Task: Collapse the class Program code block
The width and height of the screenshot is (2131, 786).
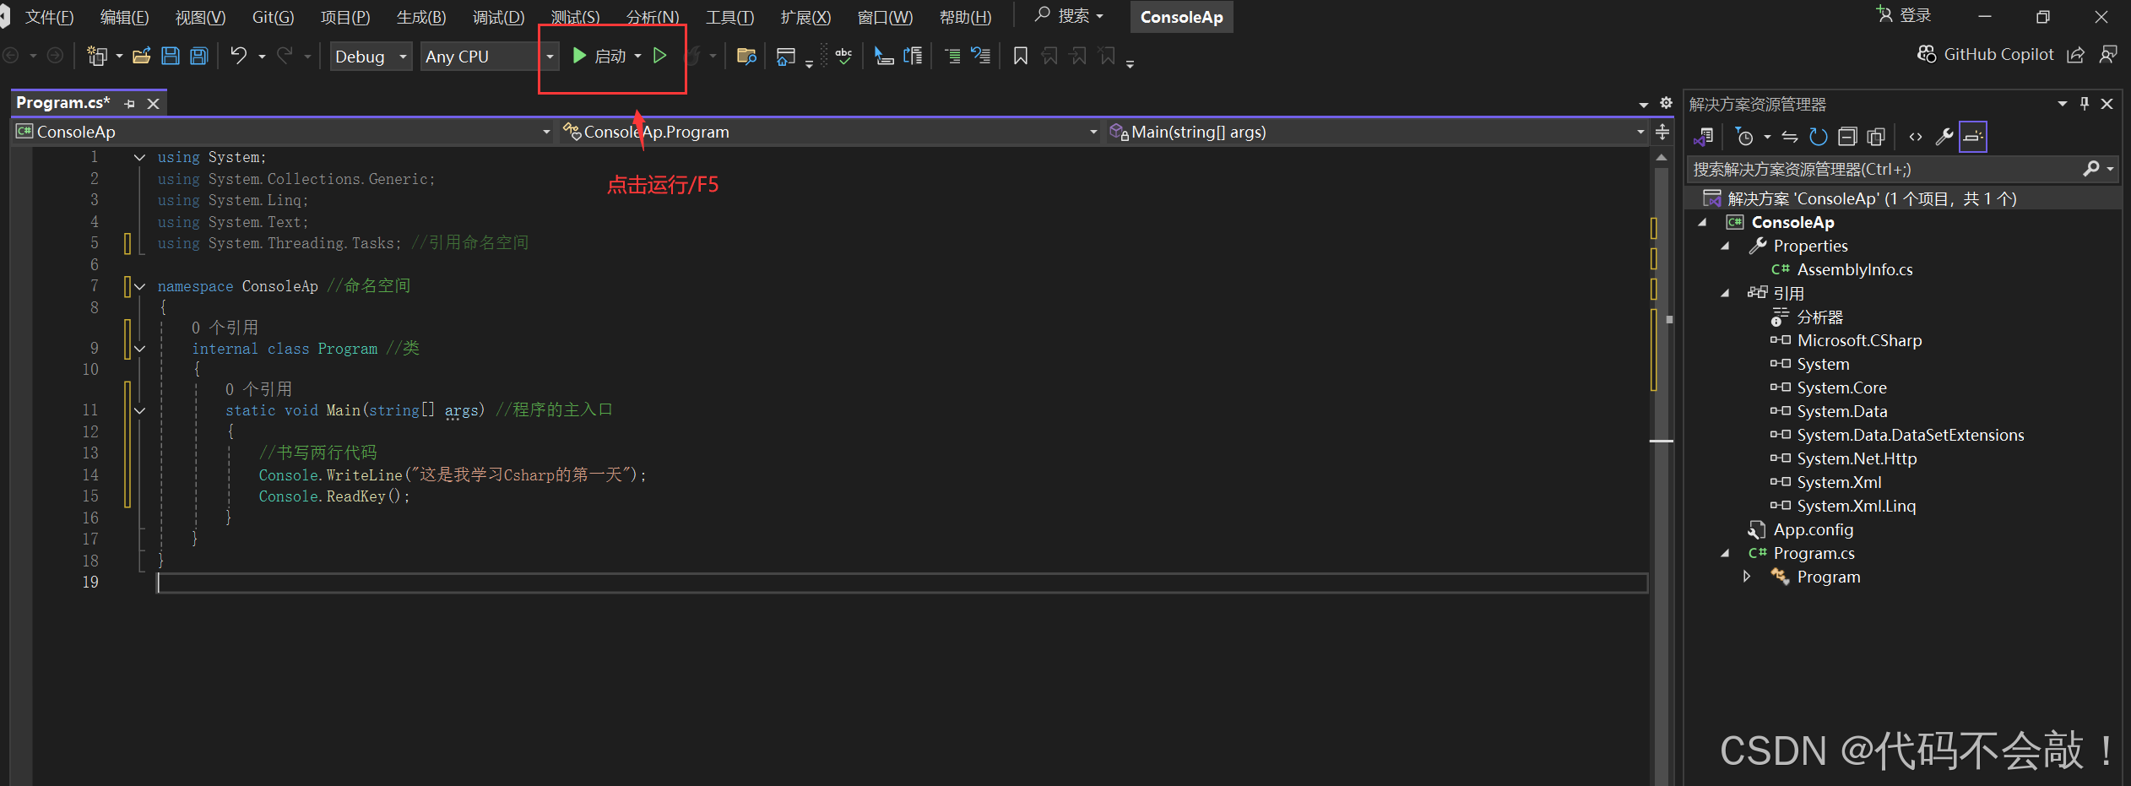Action: [x=140, y=350]
